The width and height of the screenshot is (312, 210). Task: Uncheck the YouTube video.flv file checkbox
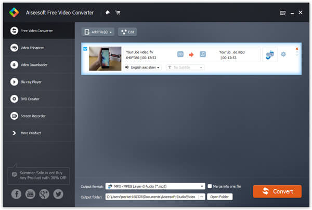[85, 49]
